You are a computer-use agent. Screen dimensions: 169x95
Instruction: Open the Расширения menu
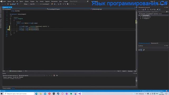pos(54,1)
